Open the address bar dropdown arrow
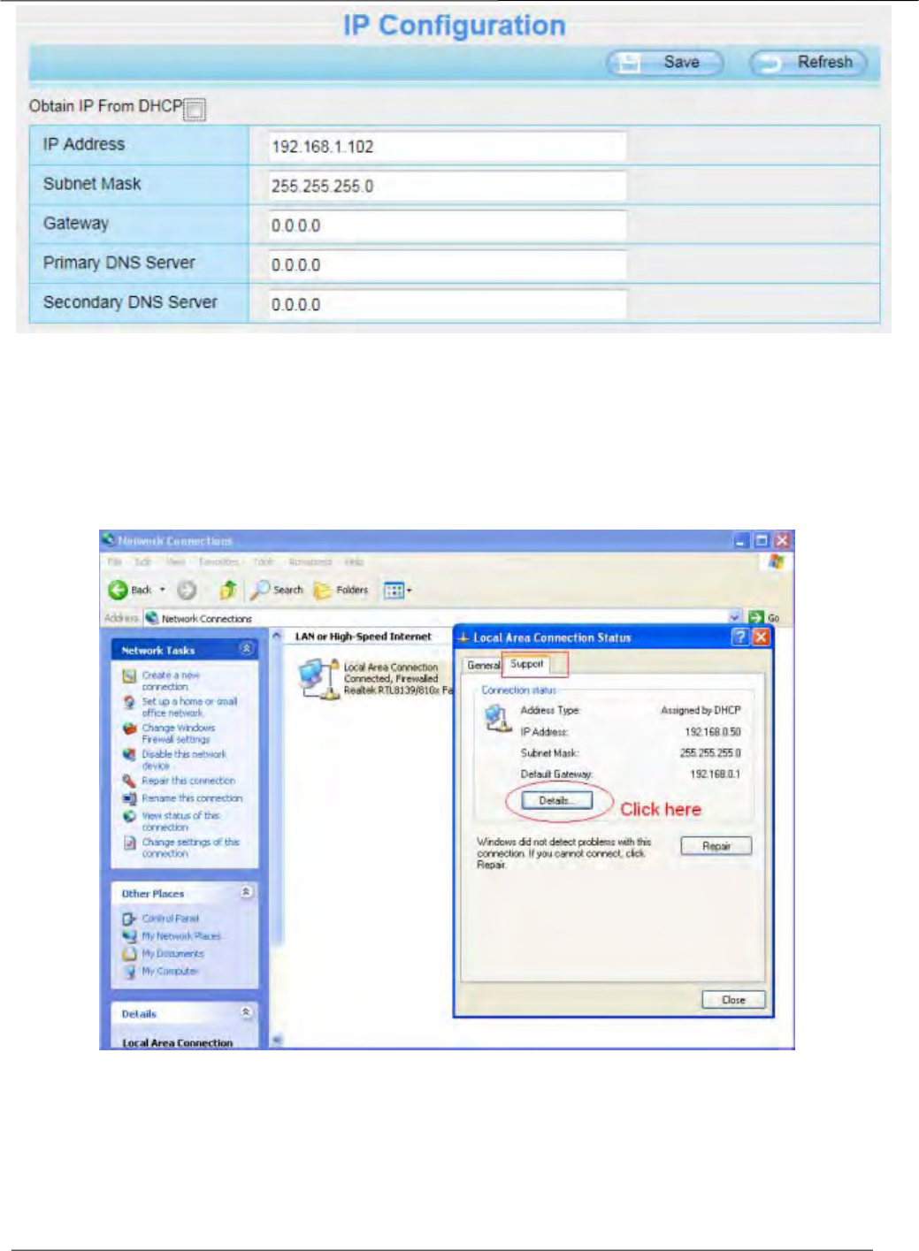This screenshot has height=1251, width=919. coord(734,617)
